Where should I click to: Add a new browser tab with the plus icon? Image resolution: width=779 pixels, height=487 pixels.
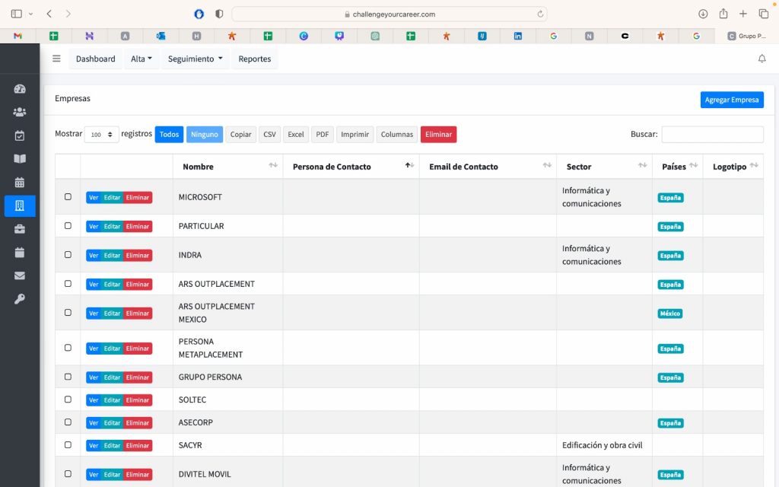(x=743, y=14)
